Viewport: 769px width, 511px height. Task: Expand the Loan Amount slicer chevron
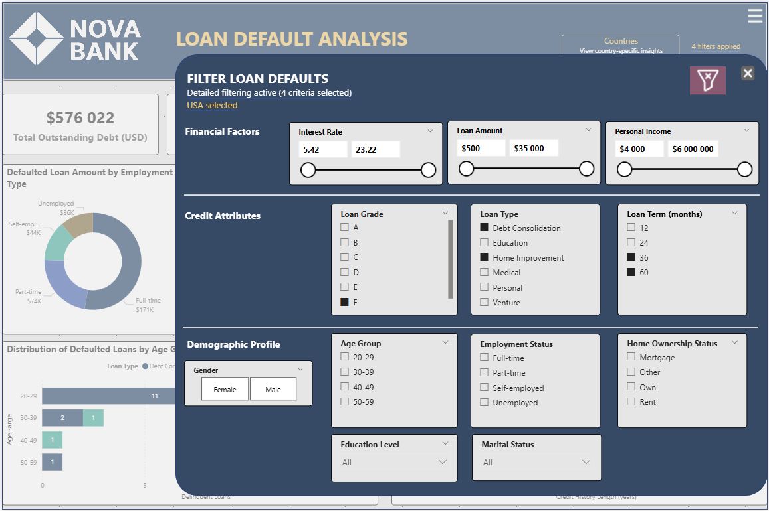tap(588, 130)
